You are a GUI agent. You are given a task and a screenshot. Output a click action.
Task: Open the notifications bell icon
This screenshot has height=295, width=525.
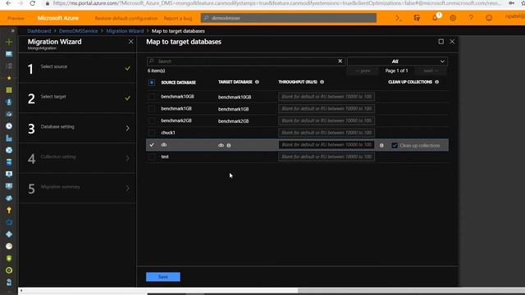click(435, 18)
